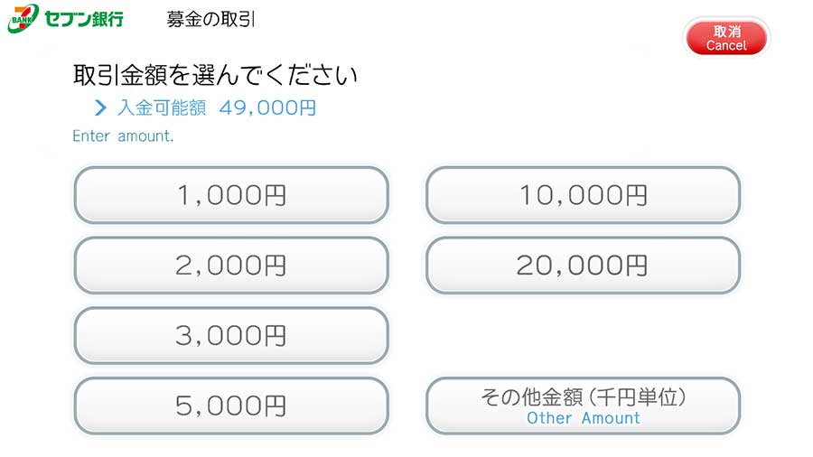Screen dimensions: 813x457
Task: Choose the 20,000円 amount option
Action: (583, 266)
